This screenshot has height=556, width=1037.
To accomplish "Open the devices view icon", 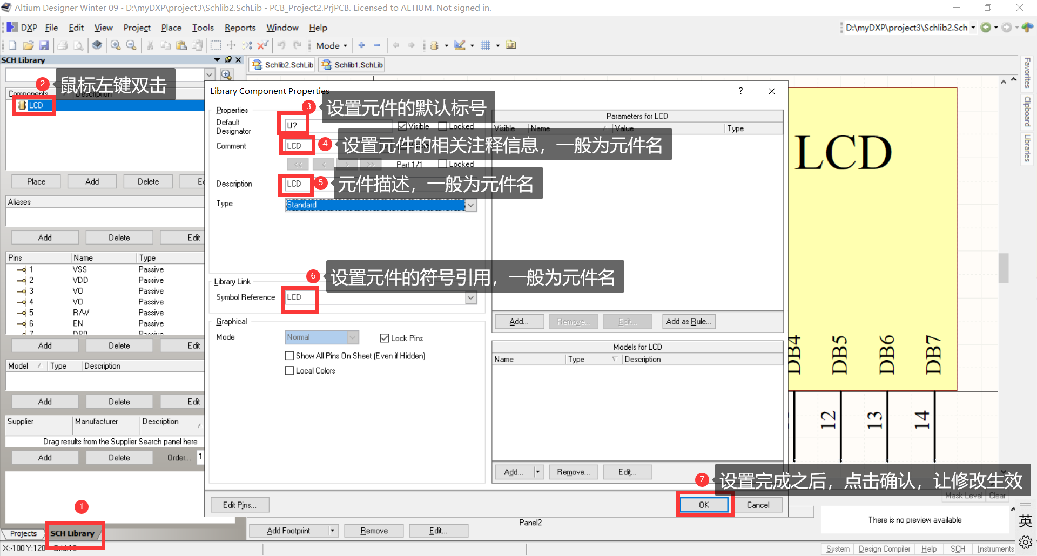I will tap(97, 45).
